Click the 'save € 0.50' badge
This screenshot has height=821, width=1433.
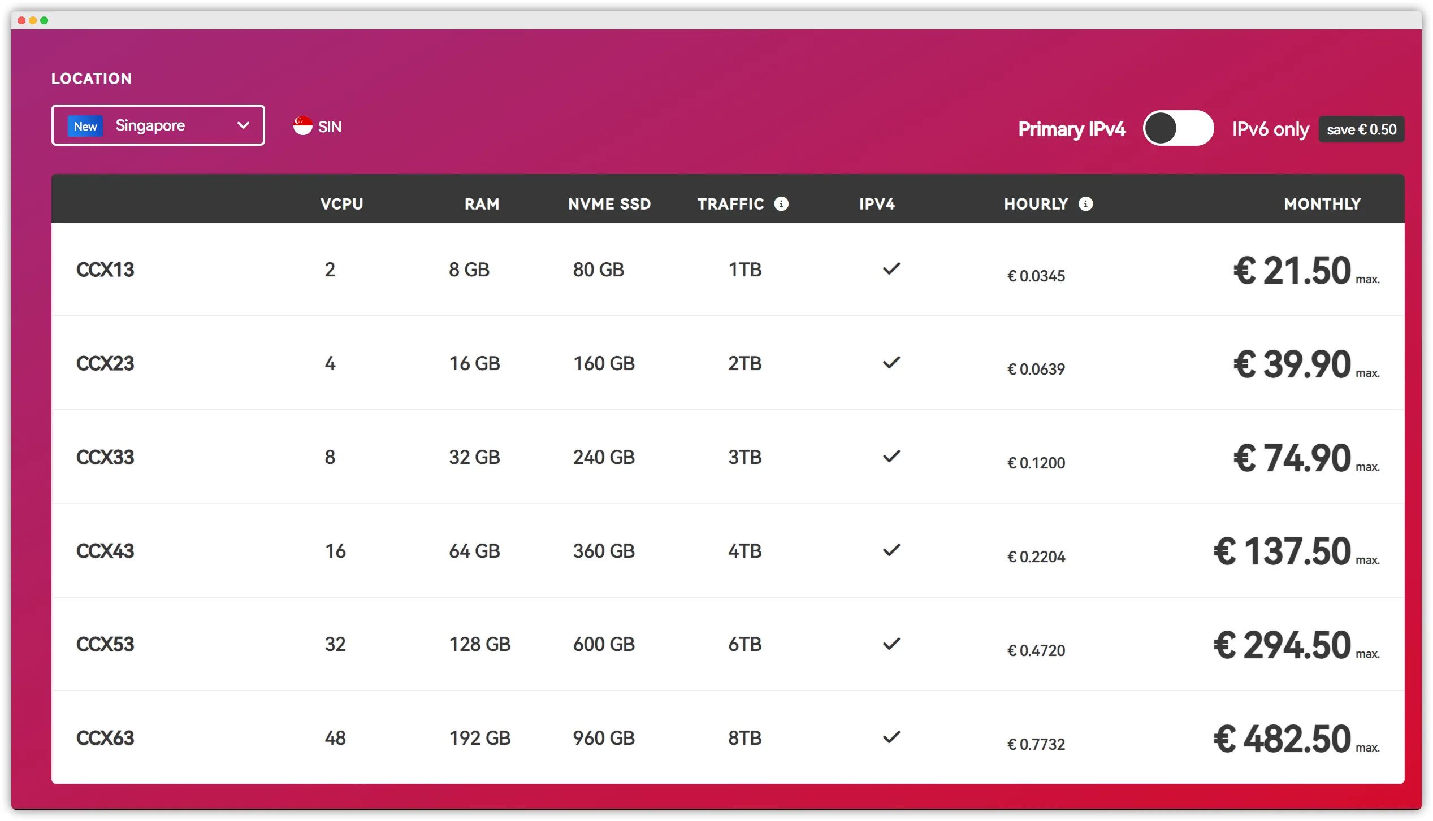[x=1361, y=129]
